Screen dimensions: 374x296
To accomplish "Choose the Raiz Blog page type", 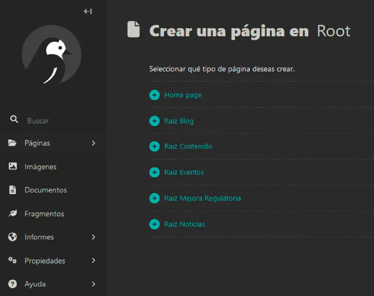I will click(179, 121).
